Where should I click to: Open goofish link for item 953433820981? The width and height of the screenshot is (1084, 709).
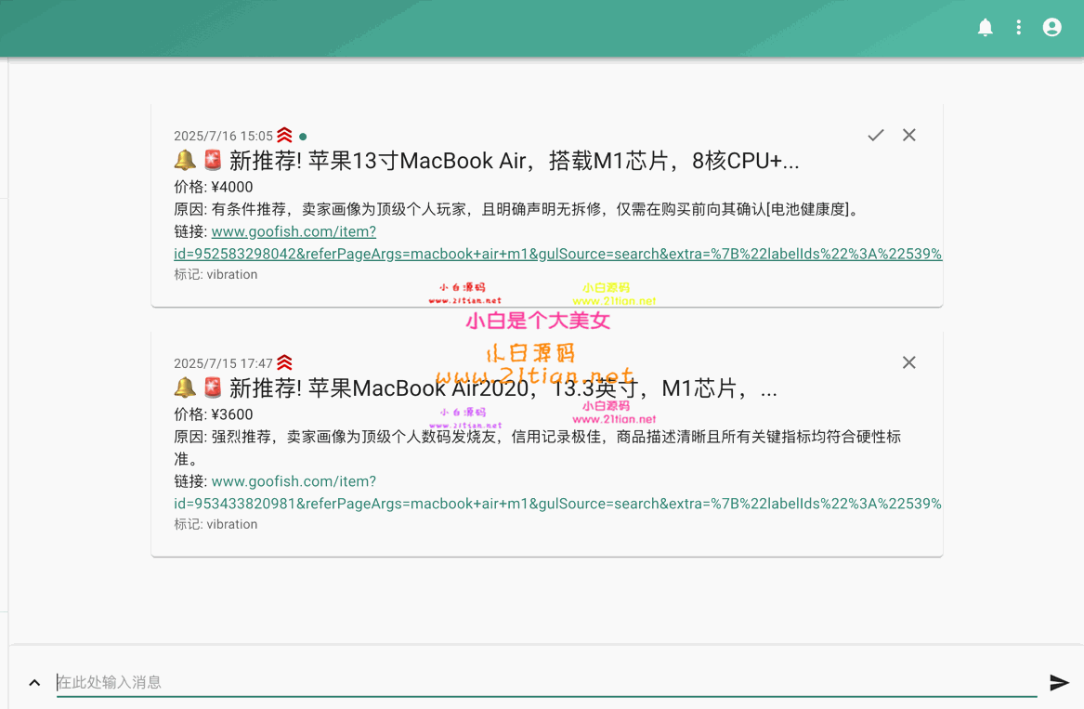(558, 492)
